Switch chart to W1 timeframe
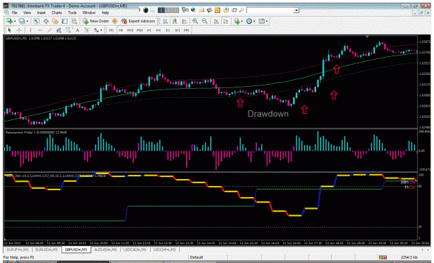 pyautogui.click(x=177, y=30)
